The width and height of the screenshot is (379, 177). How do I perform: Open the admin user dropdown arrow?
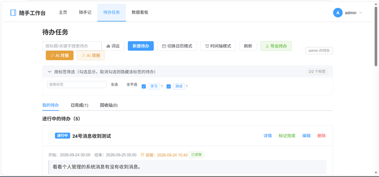click(361, 13)
